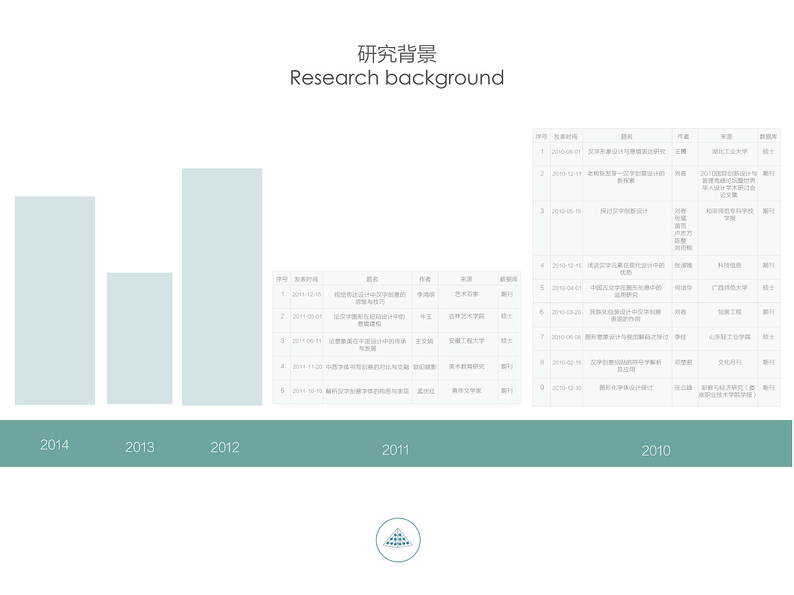Click the 2010-06-08 date cell
Image resolution: width=794 pixels, height=595 pixels.
point(566,337)
